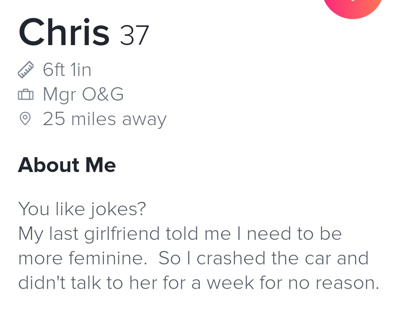This screenshot has height=314, width=402.
Task: Click the word "didn't" in the bio
Action: pos(41,283)
